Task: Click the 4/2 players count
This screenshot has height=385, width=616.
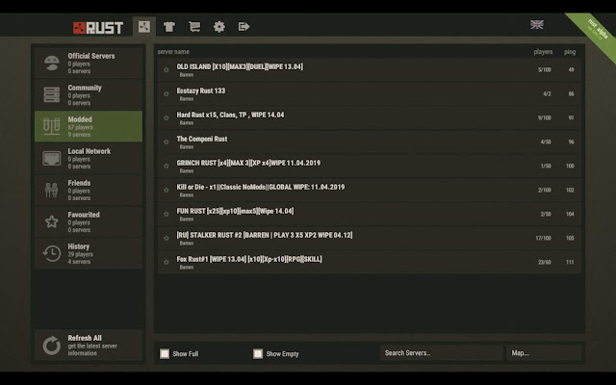Action: click(x=547, y=94)
